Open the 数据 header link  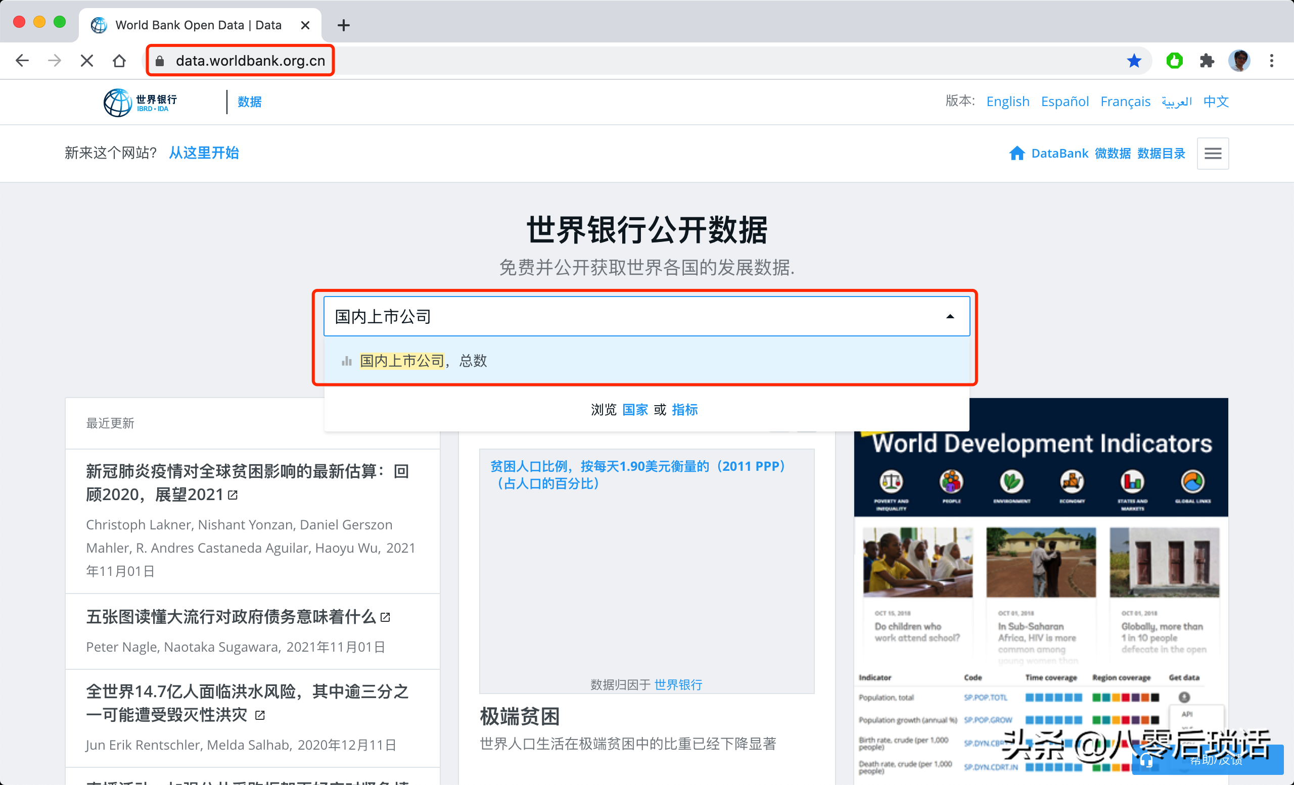tap(250, 102)
